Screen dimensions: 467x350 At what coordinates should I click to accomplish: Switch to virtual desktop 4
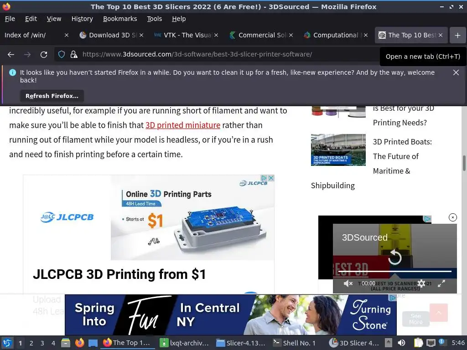click(x=53, y=343)
